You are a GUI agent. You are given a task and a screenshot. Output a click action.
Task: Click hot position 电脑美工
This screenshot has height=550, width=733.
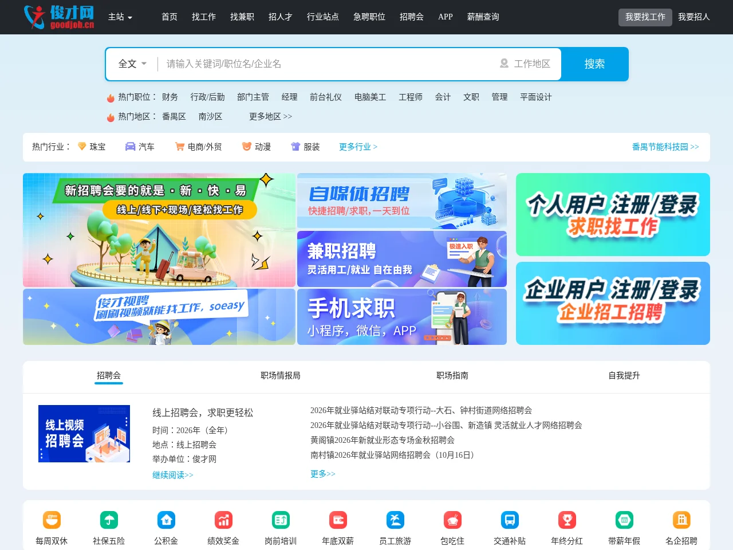pos(371,97)
